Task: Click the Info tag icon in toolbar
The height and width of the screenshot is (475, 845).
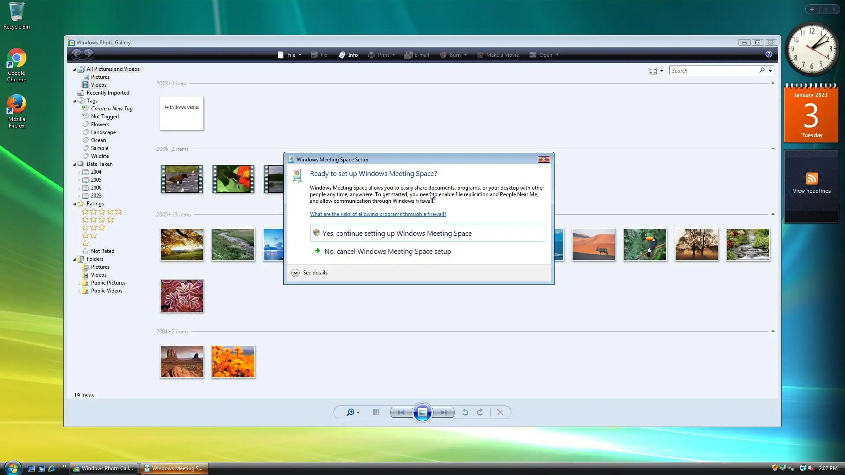Action: 342,55
